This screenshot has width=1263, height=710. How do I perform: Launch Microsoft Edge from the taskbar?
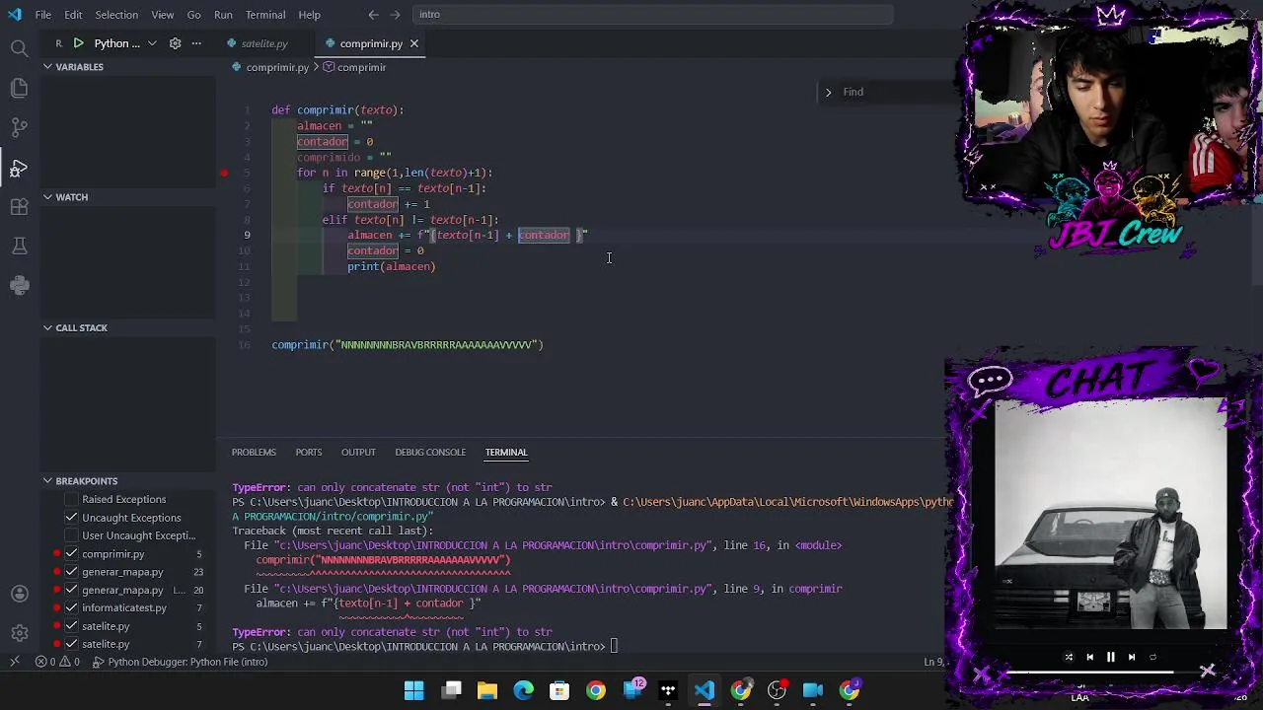pyautogui.click(x=524, y=690)
